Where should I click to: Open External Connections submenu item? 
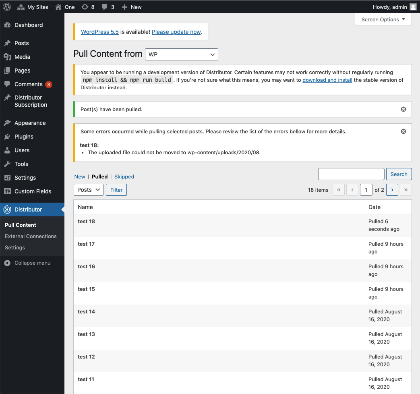coord(31,236)
